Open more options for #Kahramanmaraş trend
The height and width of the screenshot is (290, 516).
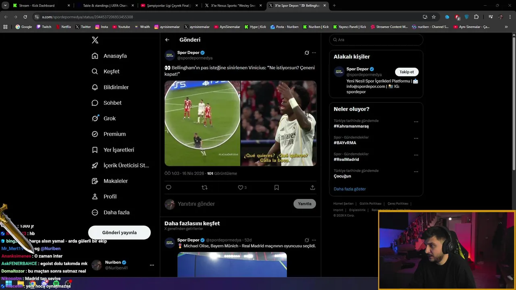click(x=416, y=122)
